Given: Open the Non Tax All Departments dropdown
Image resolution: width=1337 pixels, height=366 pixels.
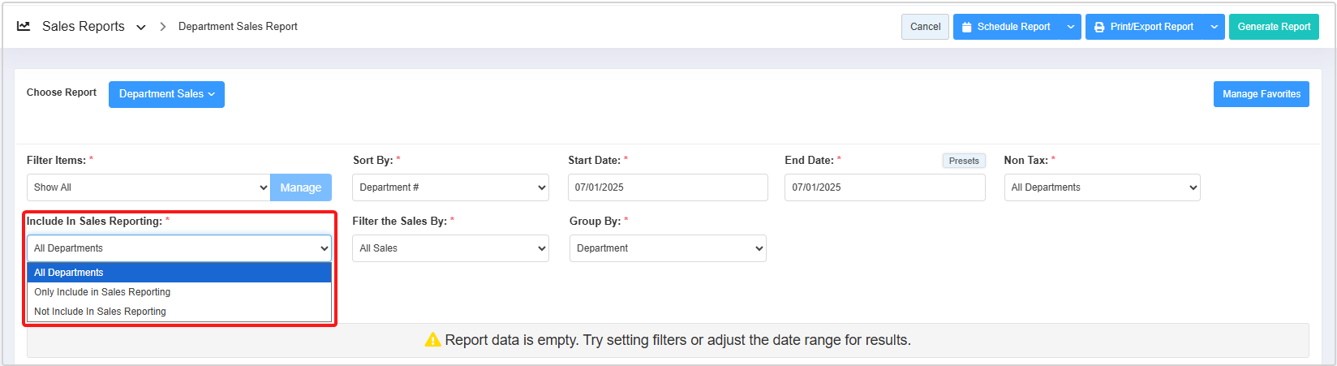Looking at the screenshot, I should tap(1102, 187).
